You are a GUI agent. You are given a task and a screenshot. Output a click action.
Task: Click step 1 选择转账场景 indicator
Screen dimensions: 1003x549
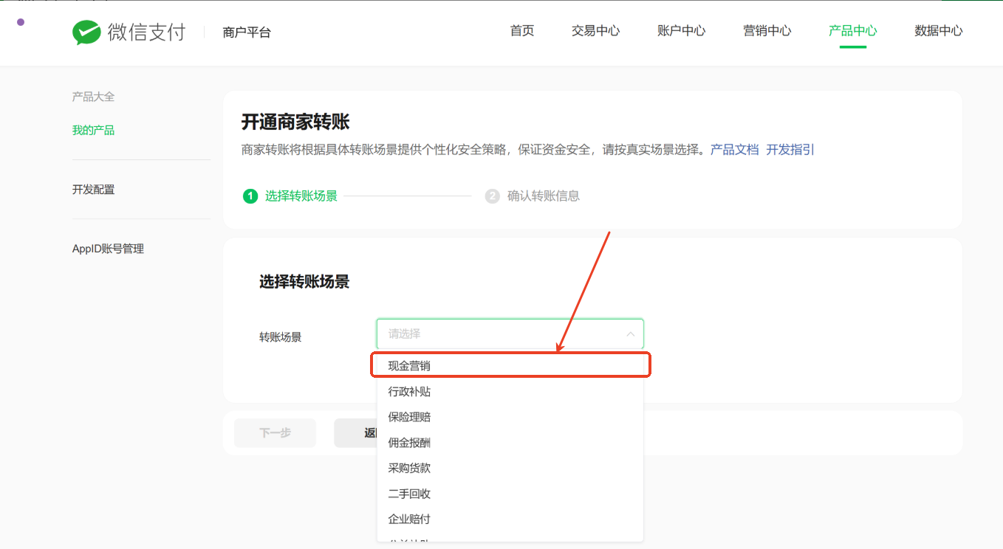pyautogui.click(x=290, y=196)
